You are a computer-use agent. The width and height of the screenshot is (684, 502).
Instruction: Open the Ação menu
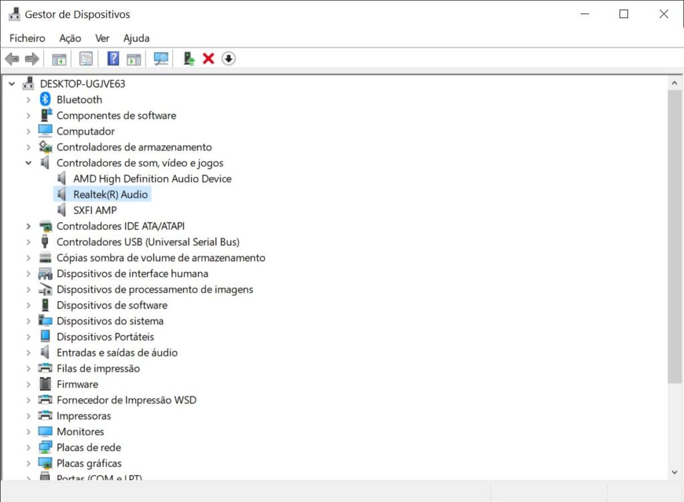(x=70, y=38)
